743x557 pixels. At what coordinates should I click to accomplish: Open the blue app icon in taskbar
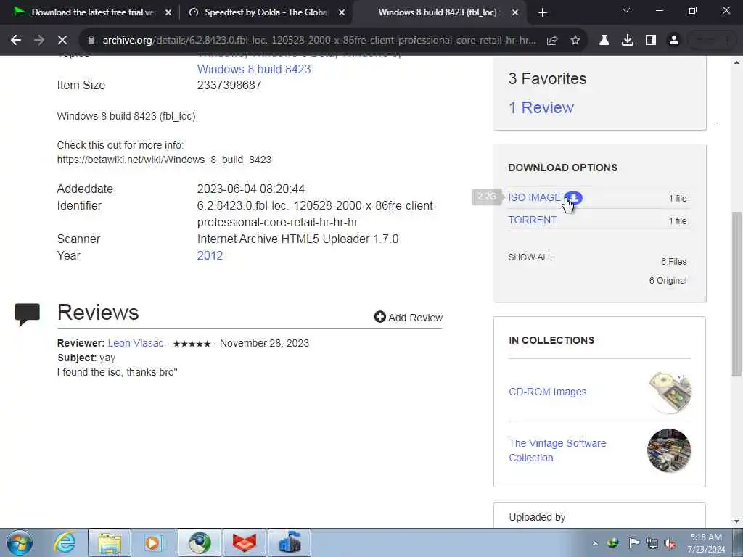(290, 542)
